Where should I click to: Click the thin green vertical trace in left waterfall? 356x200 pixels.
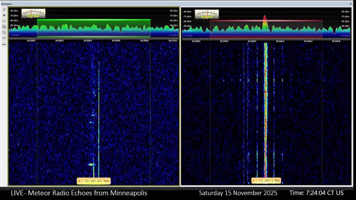click(99, 119)
